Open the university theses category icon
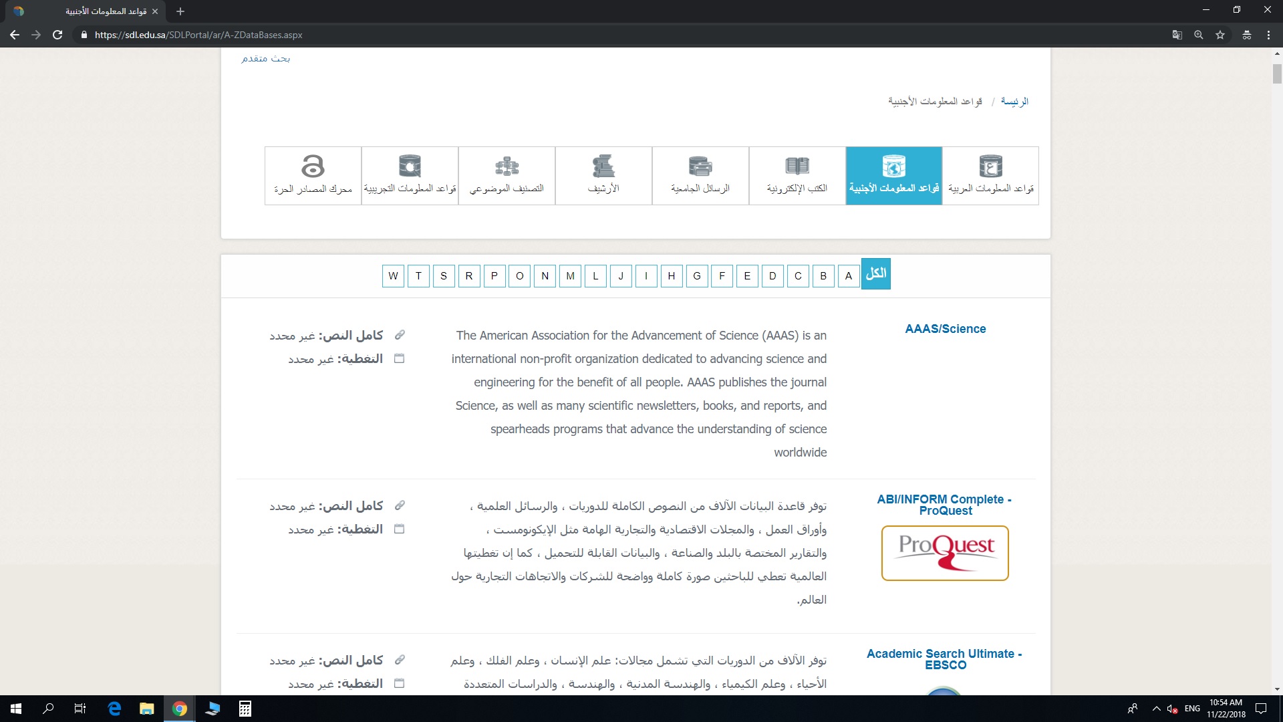Image resolution: width=1283 pixels, height=722 pixels. pyautogui.click(x=700, y=166)
